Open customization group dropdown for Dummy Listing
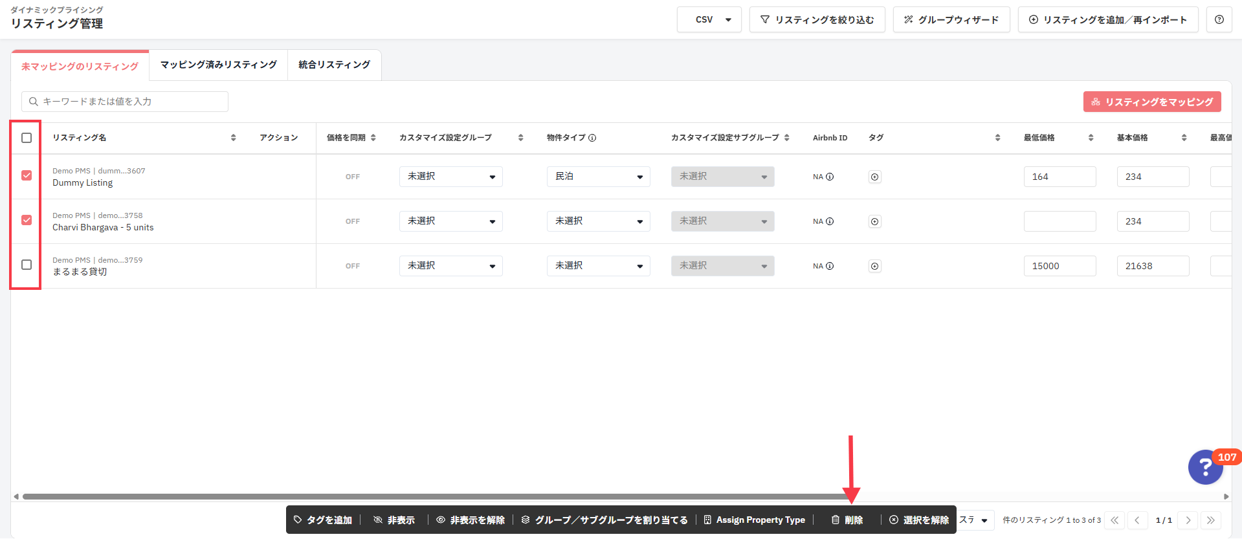The width and height of the screenshot is (1242, 539). 451,177
